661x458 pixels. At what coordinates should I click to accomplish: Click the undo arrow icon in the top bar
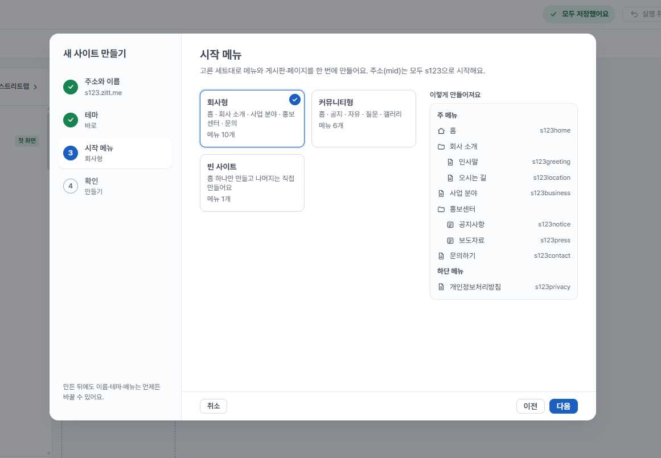click(634, 14)
